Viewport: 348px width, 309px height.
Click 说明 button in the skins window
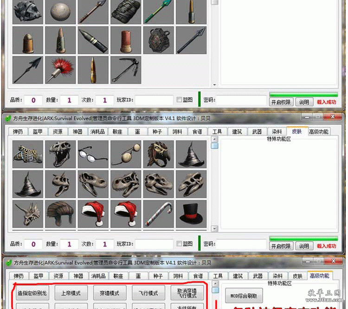304,246
